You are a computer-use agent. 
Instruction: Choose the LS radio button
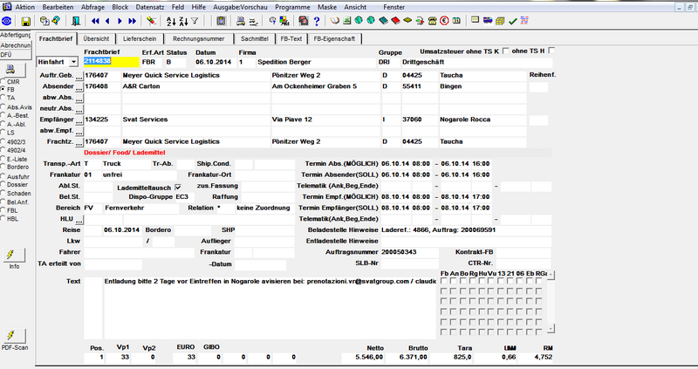click(x=3, y=133)
